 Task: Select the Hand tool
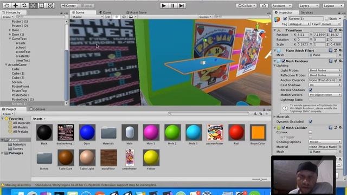7,5
